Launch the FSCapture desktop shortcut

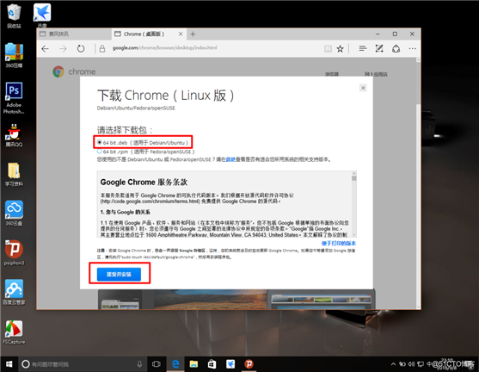tap(14, 332)
